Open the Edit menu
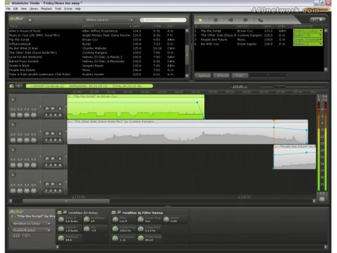 point(16,9)
